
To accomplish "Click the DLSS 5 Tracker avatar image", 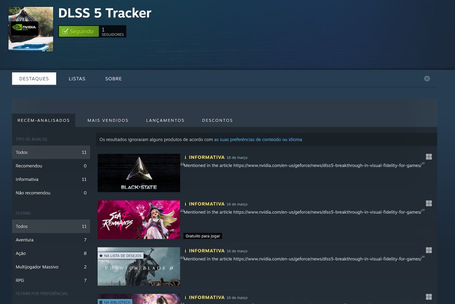I will [31, 29].
